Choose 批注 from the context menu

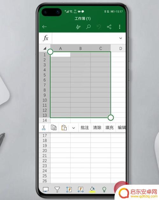tap(85, 127)
